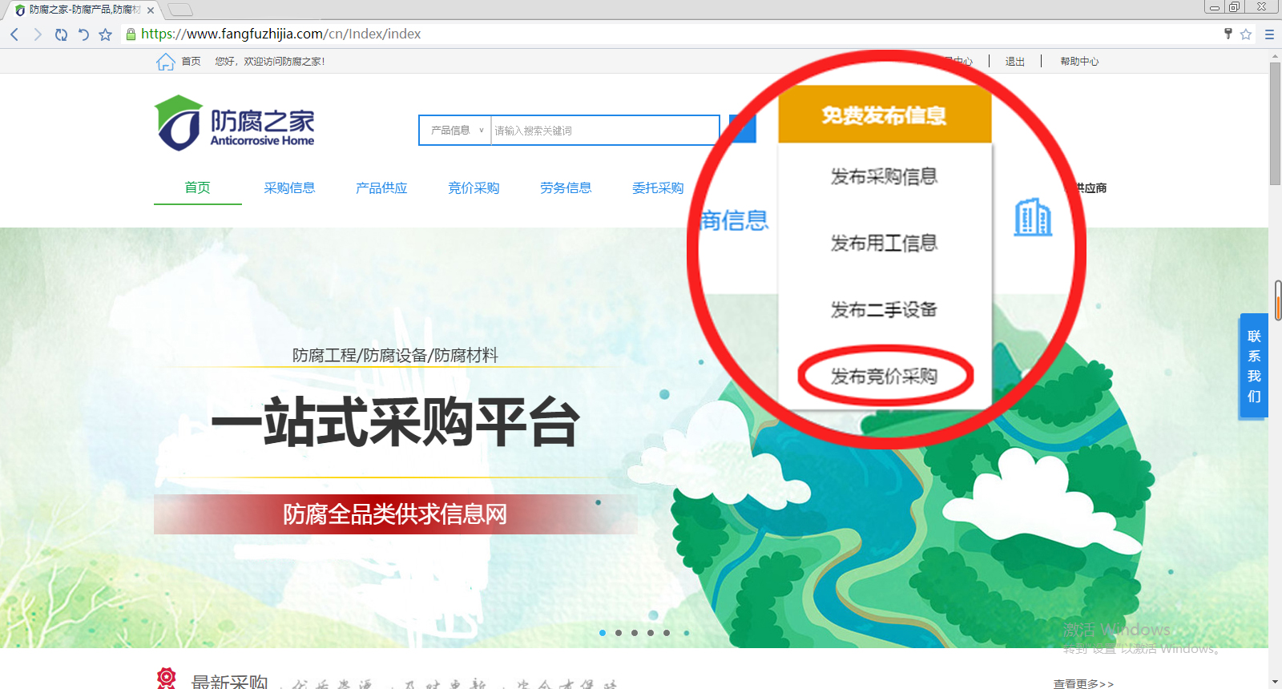Screen dimensions: 1282x689
Task: Click the blue home icon in the top bar
Action: coord(165,62)
